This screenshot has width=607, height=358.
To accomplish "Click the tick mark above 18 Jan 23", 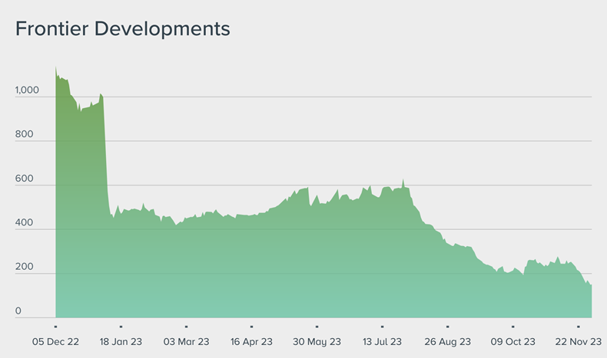I will pyautogui.click(x=121, y=326).
